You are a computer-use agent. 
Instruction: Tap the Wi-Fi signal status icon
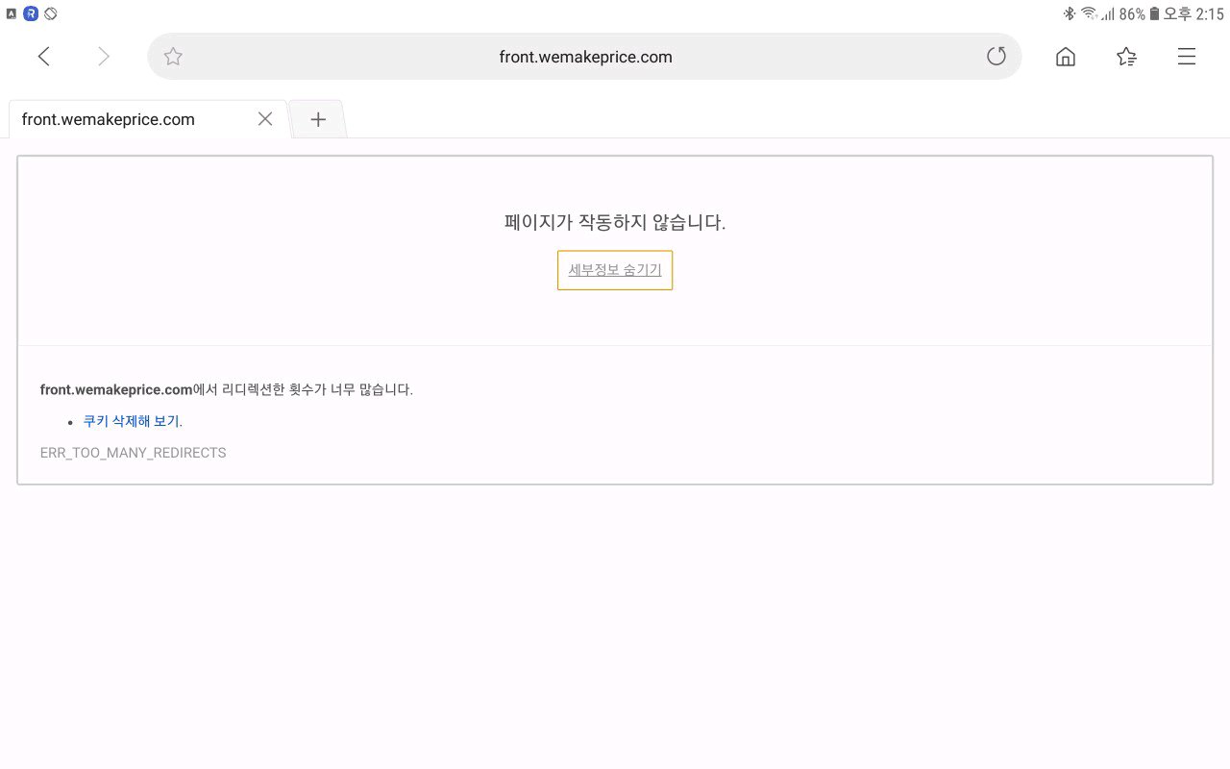(1089, 13)
